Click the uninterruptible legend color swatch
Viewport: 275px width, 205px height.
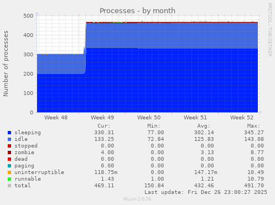tap(9, 172)
